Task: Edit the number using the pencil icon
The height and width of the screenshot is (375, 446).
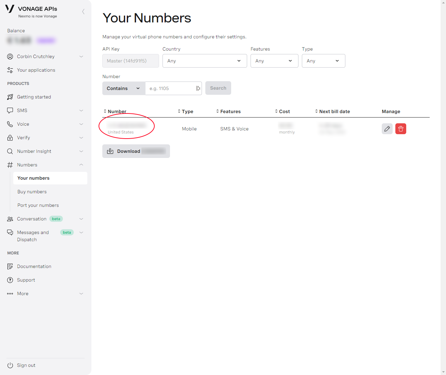Action: 387,129
